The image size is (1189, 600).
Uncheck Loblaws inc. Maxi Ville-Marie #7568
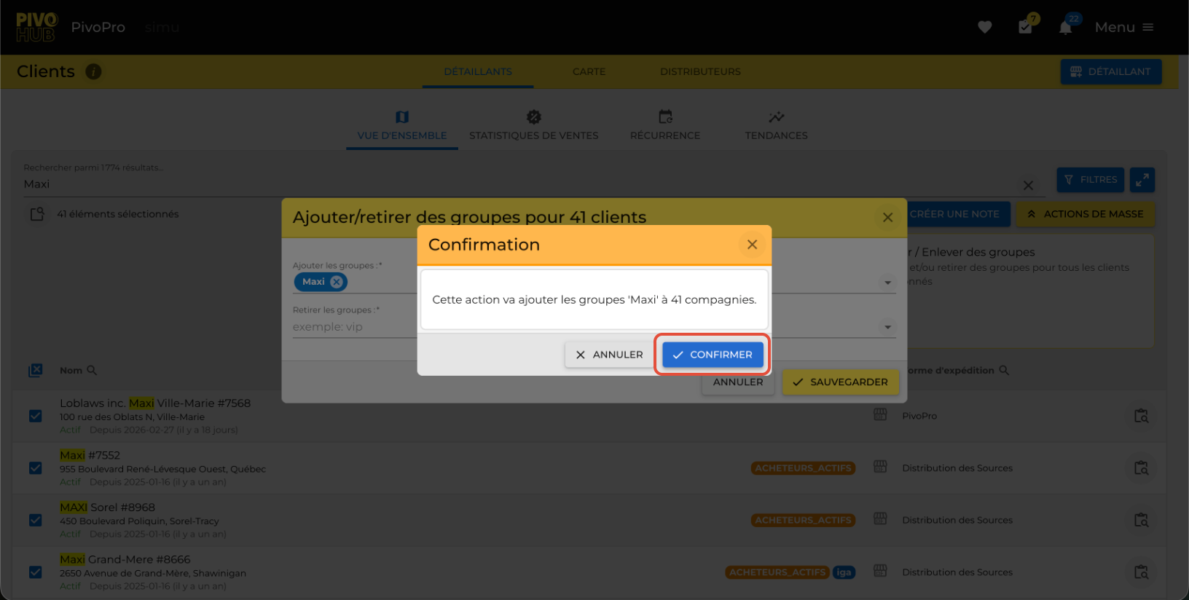(x=35, y=416)
